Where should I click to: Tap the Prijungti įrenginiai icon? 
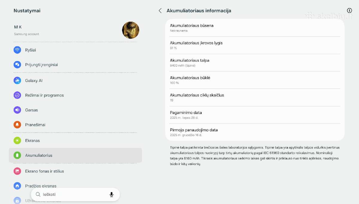pos(17,65)
